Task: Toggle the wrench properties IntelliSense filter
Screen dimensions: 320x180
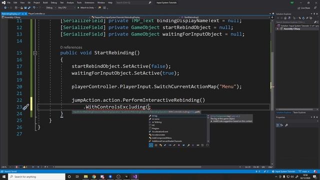Action: pos(188,145)
